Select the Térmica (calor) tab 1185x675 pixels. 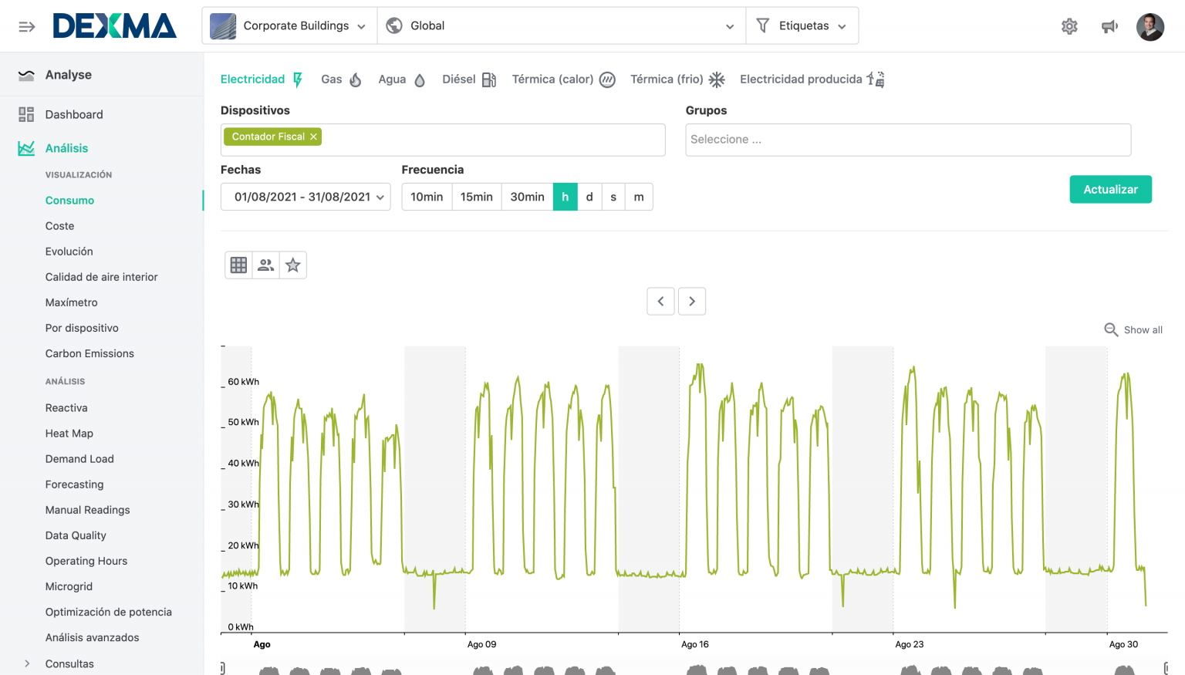[563, 79]
